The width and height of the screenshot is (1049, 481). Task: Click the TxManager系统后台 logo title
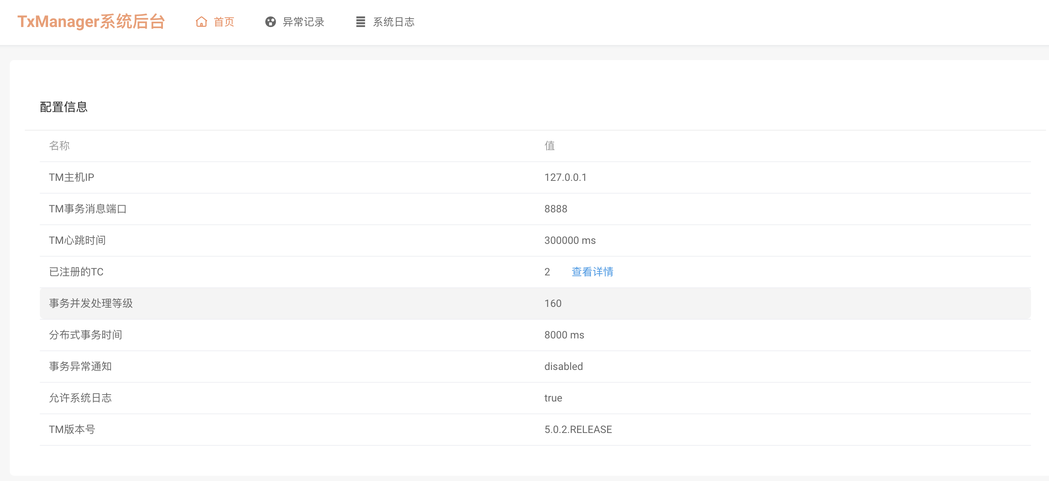(91, 22)
